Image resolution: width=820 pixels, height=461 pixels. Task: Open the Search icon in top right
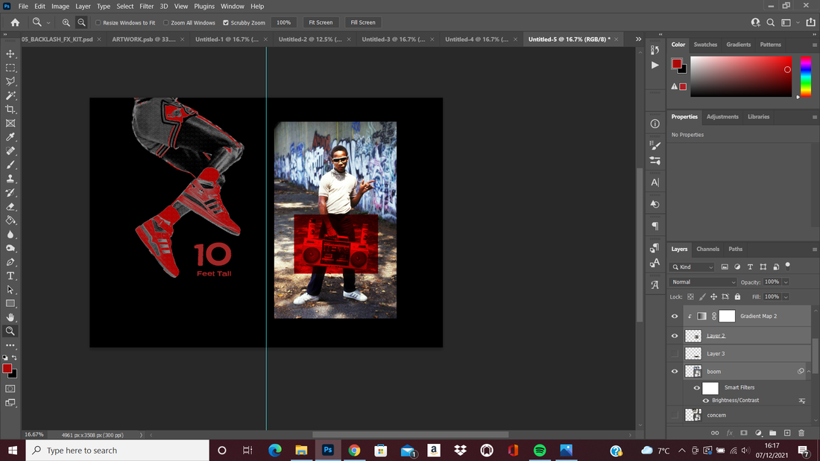click(770, 22)
